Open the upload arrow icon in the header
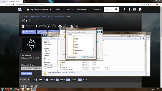 point(124,10)
